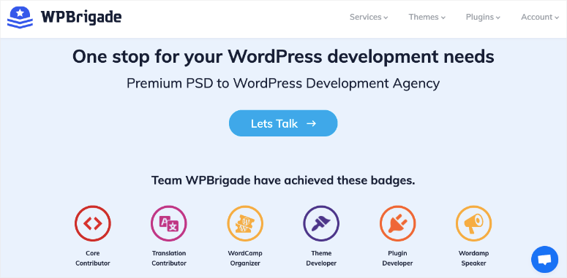Click the Core Contributor code badge icon

point(93,223)
